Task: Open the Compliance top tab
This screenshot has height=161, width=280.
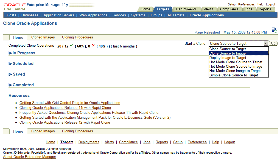Action: tap(229, 9)
